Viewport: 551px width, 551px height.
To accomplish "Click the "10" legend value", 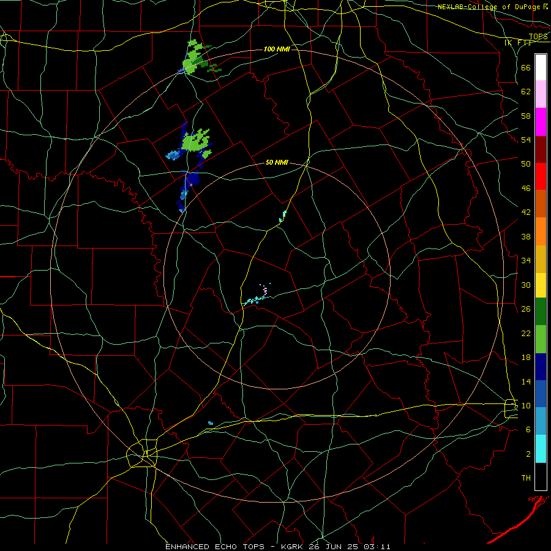I will pos(526,406).
